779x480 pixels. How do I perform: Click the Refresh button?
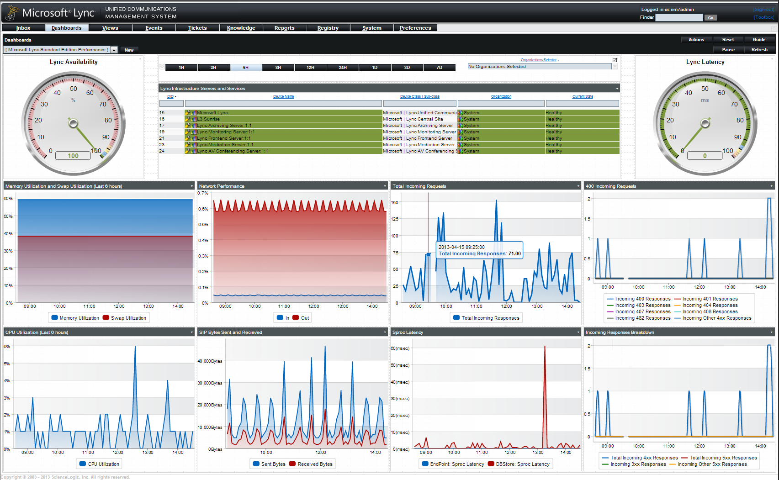759,50
